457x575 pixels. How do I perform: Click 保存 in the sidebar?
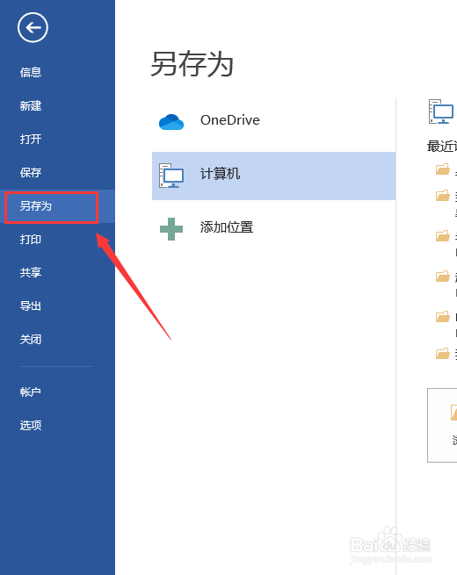click(x=31, y=172)
